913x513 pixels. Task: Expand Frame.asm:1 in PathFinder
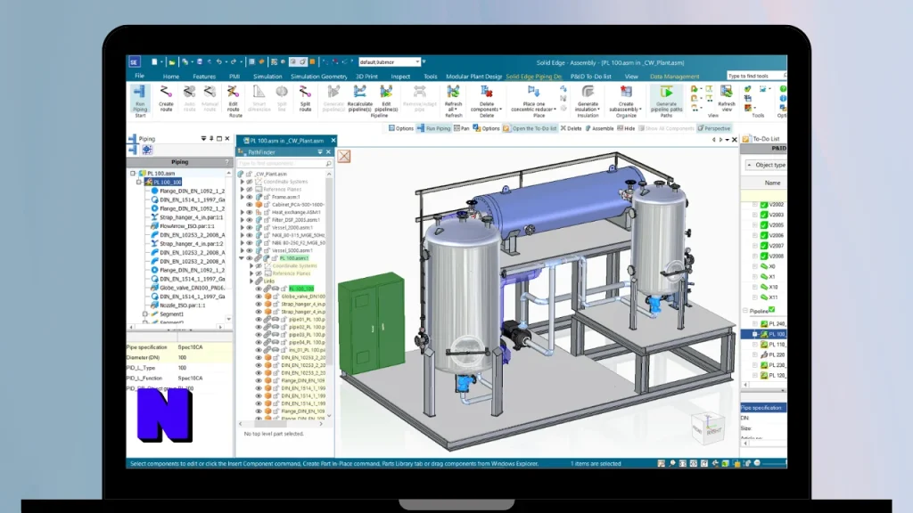point(243,197)
